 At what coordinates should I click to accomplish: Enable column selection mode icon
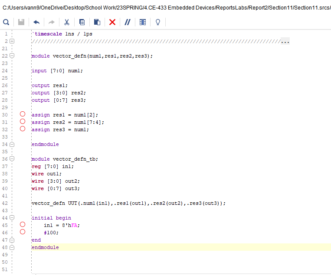pos(143,22)
